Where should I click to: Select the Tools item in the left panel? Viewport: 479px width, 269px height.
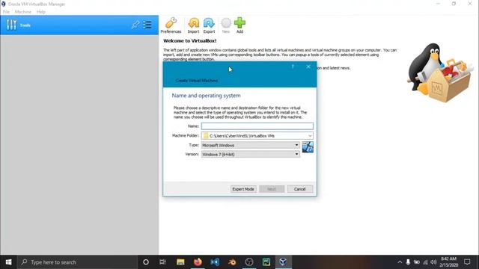79,25
